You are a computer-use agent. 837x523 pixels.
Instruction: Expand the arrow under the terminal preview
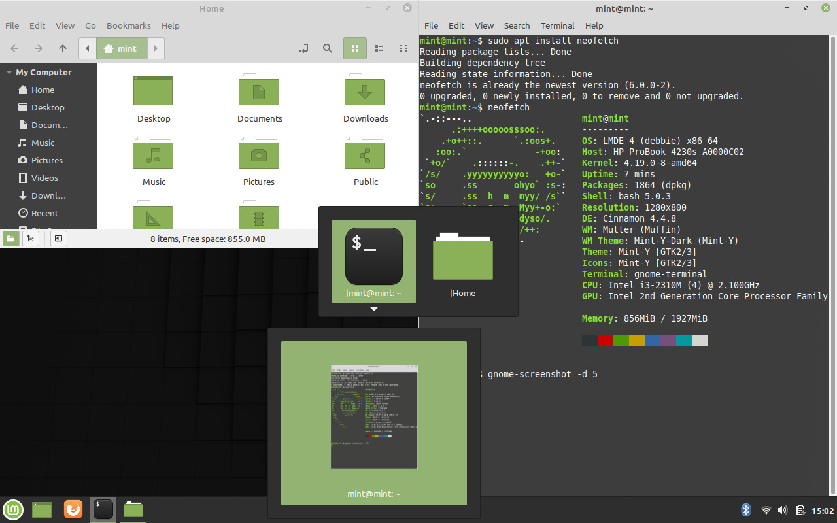(373, 309)
